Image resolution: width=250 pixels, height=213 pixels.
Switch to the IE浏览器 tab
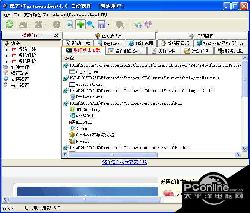click(141, 43)
